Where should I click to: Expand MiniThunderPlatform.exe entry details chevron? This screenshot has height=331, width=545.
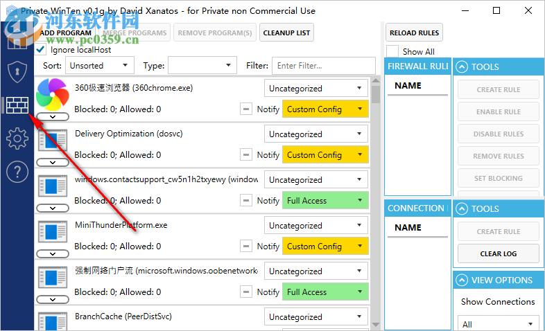click(x=53, y=254)
